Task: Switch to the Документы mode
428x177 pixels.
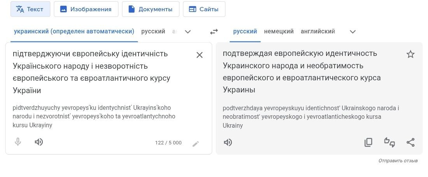Action: (x=151, y=9)
